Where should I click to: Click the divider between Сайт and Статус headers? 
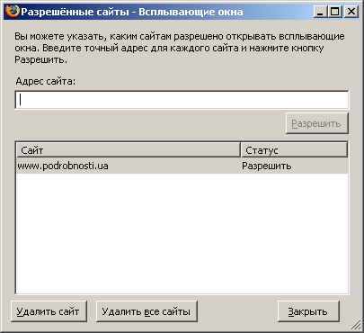(x=241, y=150)
